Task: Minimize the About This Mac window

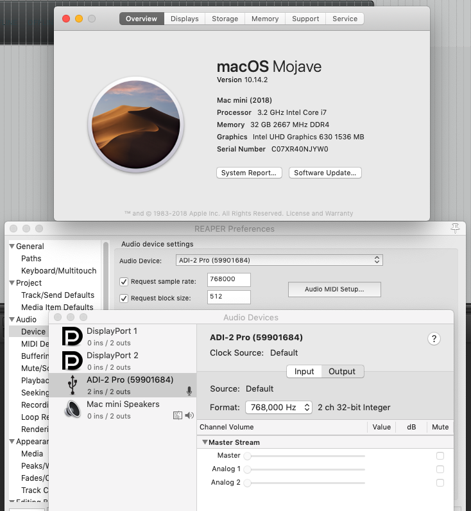Action: (x=79, y=19)
